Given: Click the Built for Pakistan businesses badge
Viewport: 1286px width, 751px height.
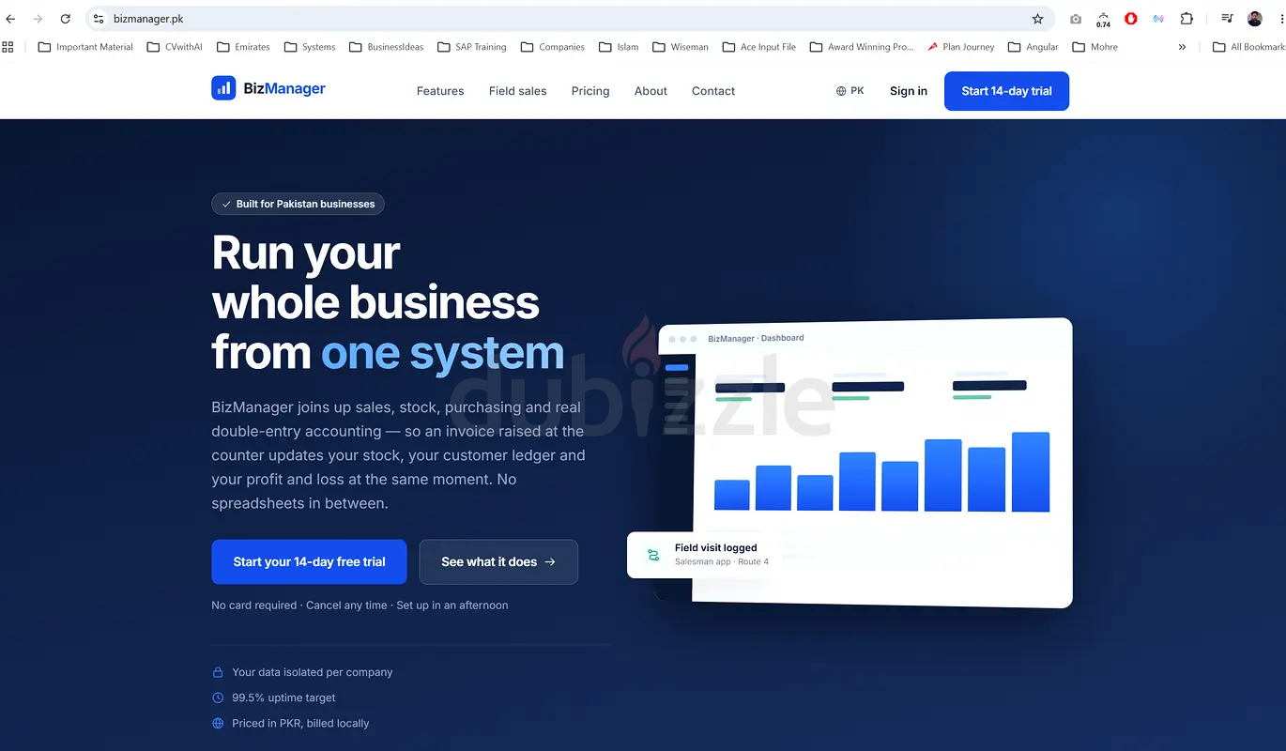Looking at the screenshot, I should click(x=298, y=204).
